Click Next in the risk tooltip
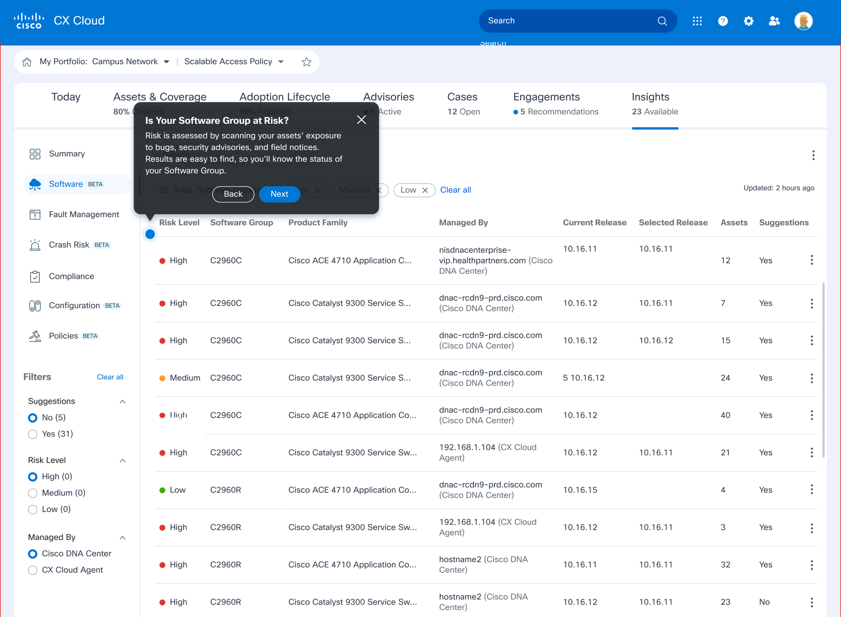The height and width of the screenshot is (617, 841). 279,194
